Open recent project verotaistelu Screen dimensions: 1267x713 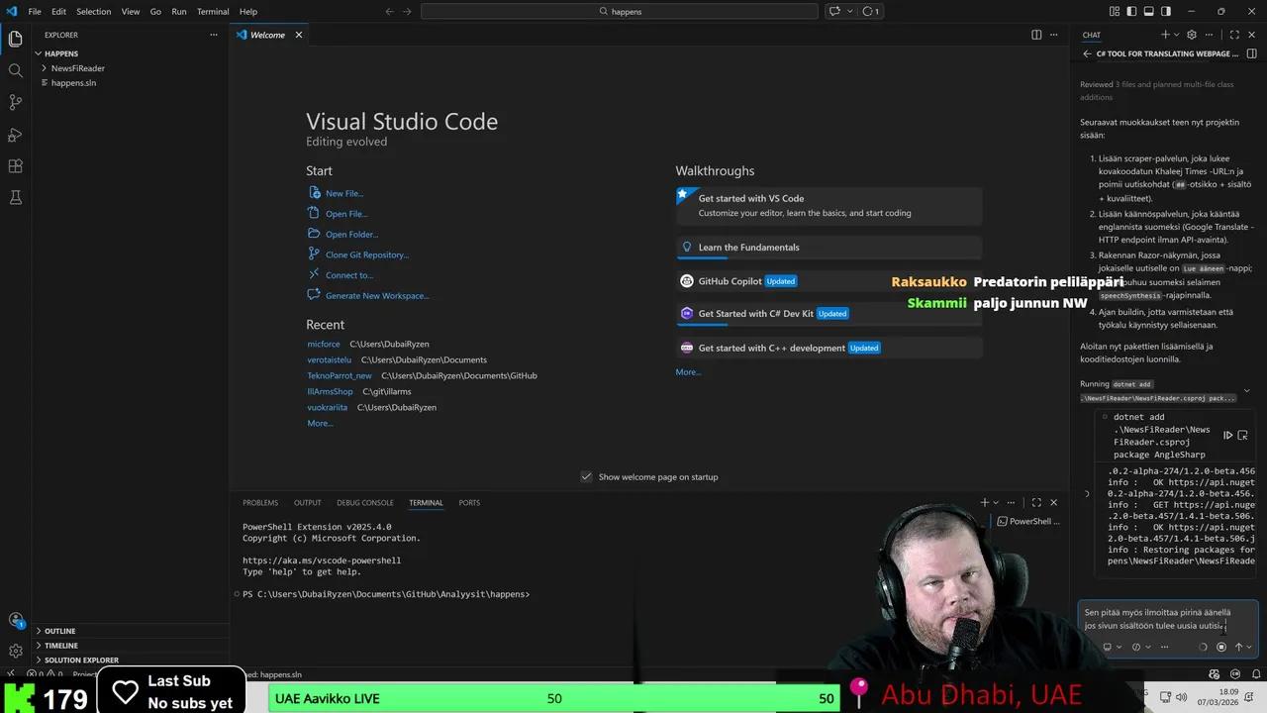click(330, 359)
